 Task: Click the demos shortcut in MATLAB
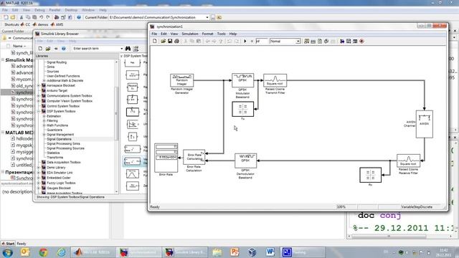tap(41, 24)
